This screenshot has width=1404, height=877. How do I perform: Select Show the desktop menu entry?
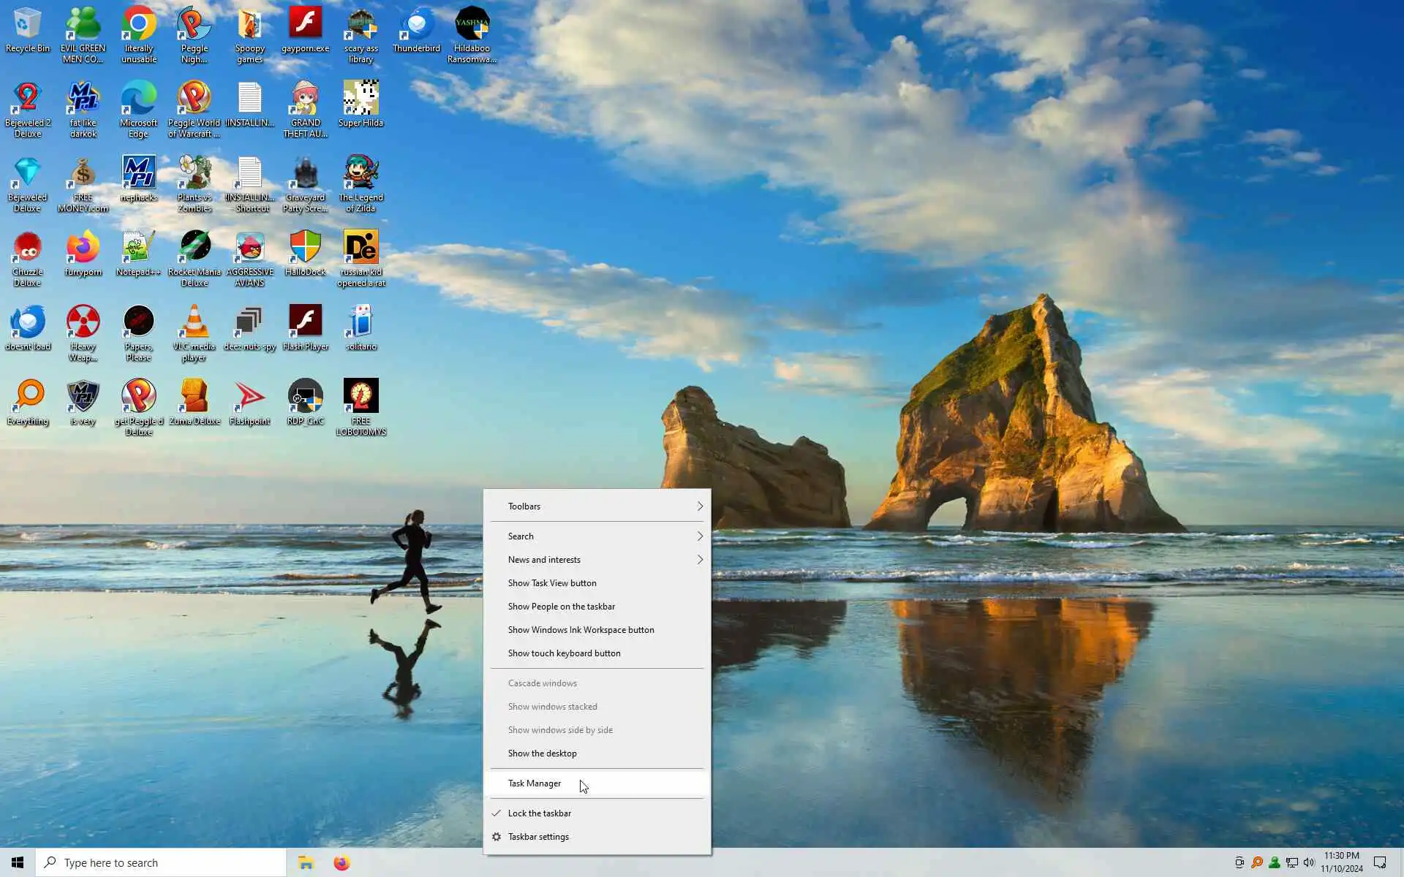point(542,753)
